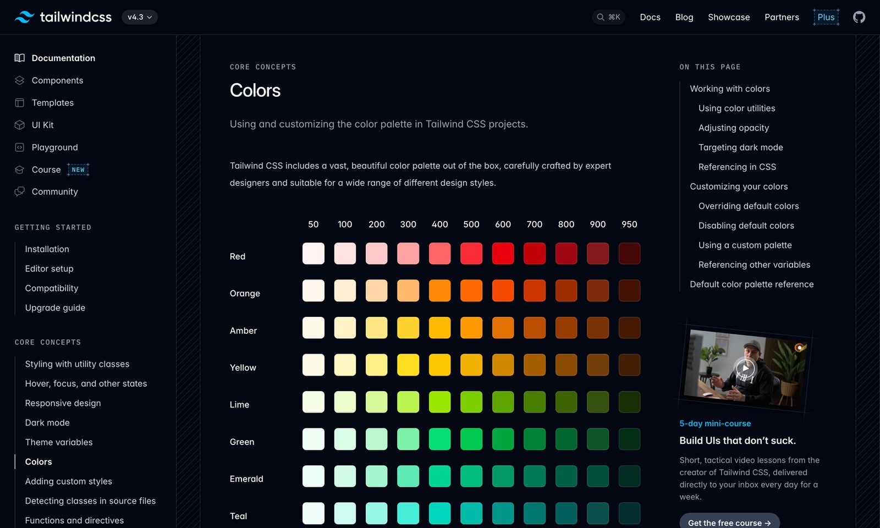Open the Templates sidebar link

click(x=53, y=103)
